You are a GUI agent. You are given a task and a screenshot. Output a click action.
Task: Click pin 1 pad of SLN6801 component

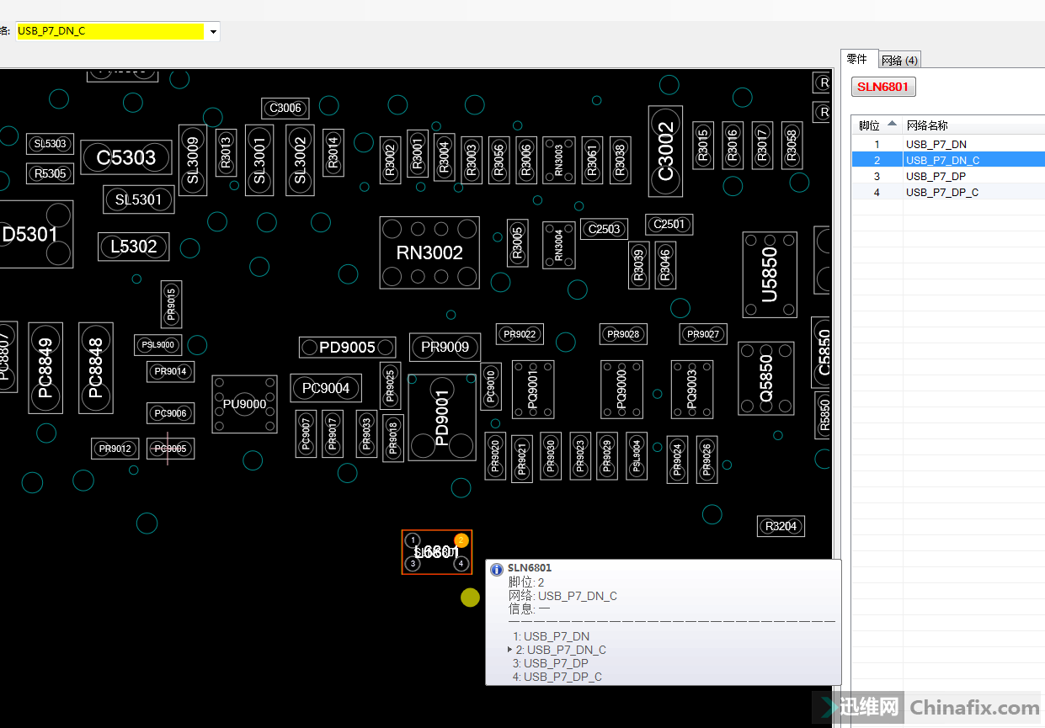(x=413, y=540)
